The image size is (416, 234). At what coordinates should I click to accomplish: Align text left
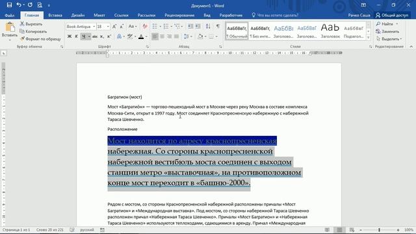point(155,36)
